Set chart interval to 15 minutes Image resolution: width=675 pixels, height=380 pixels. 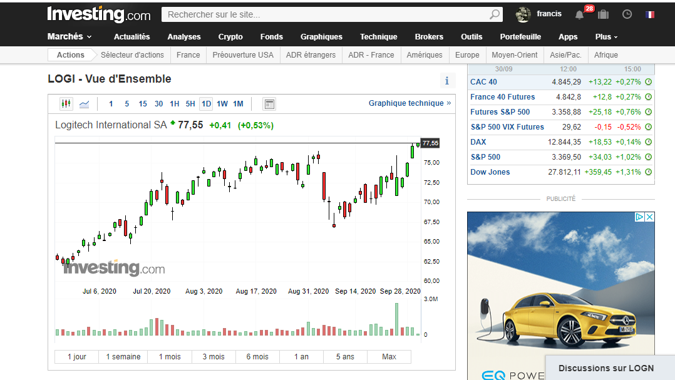[x=143, y=104]
